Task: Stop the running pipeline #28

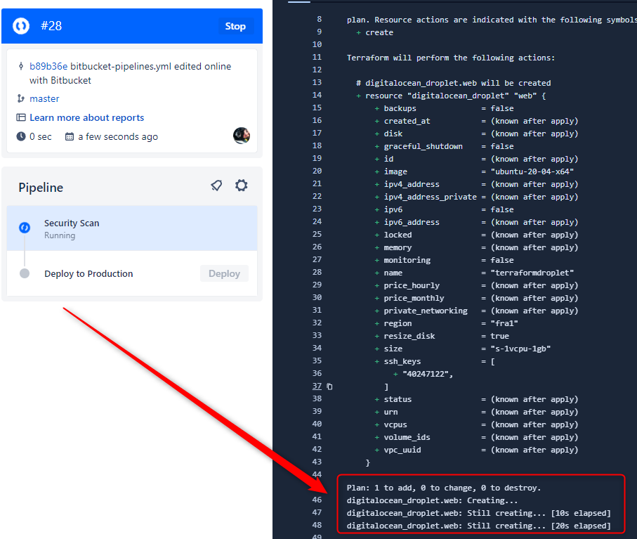Action: pos(235,26)
